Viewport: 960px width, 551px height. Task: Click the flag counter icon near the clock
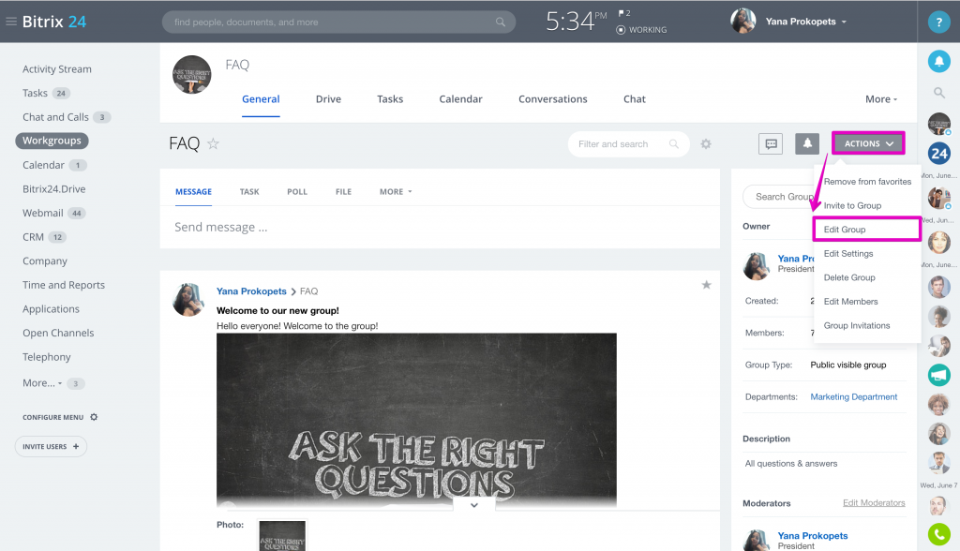coord(623,13)
